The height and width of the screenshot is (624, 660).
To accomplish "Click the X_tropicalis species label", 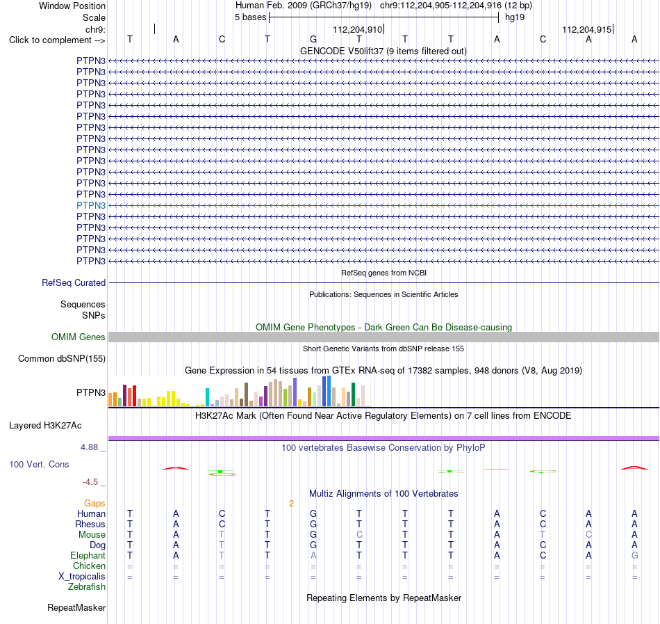I will [x=82, y=576].
